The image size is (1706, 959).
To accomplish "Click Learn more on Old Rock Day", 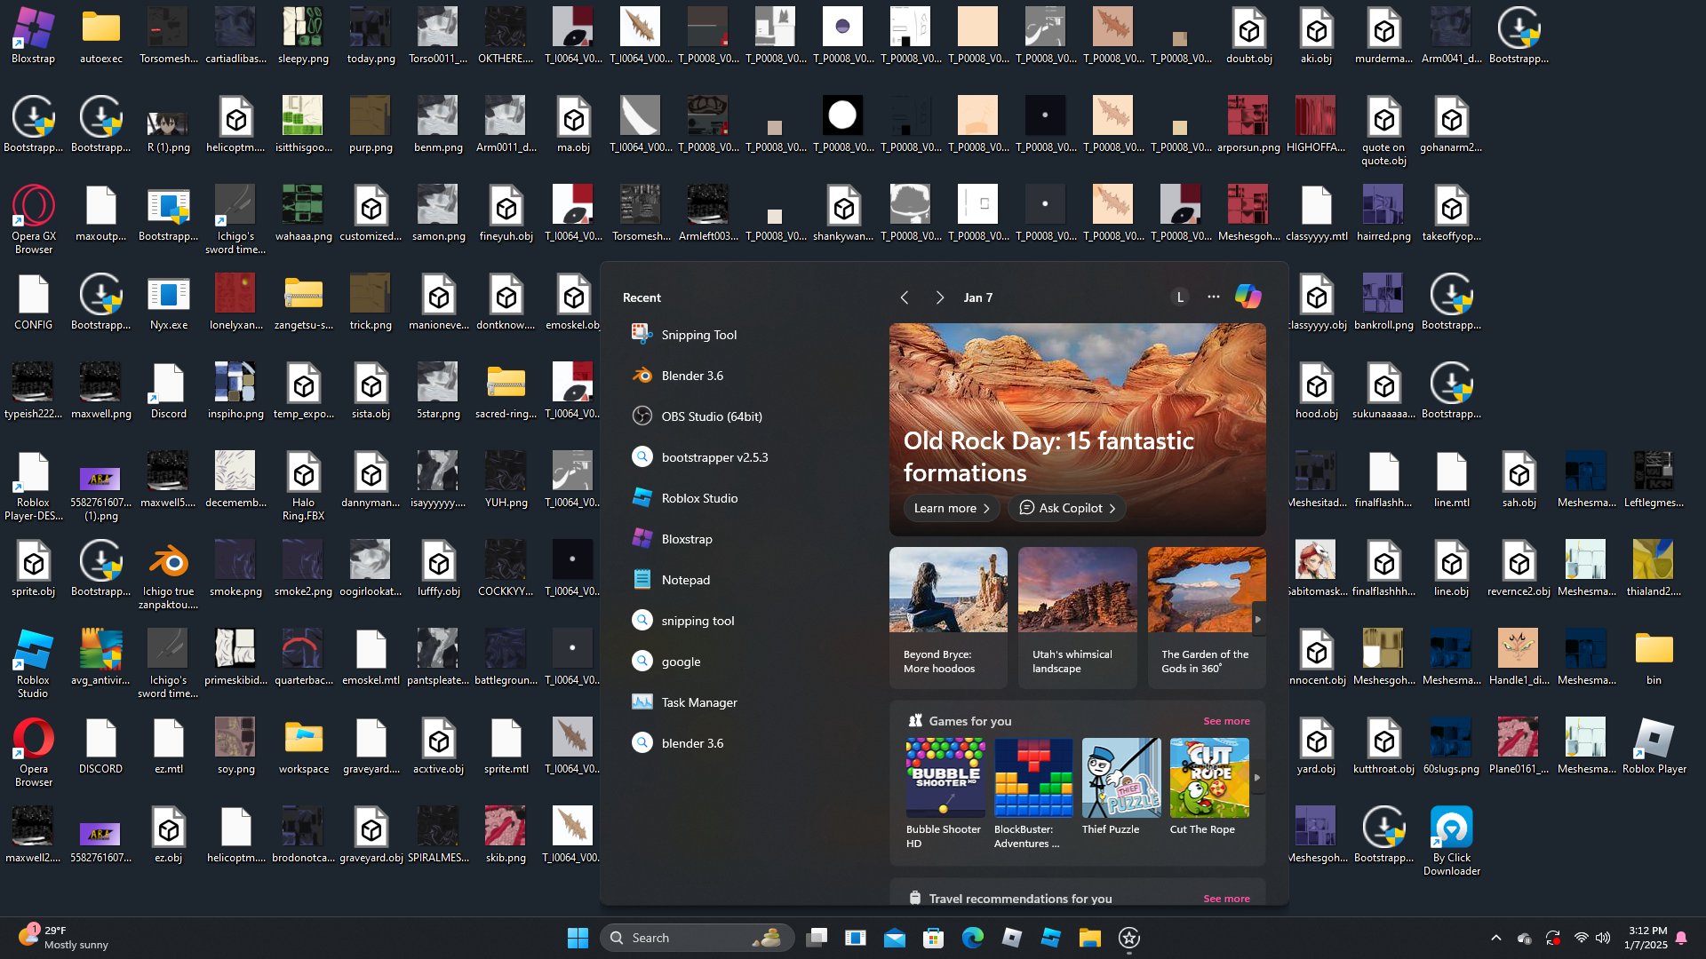I will (x=952, y=508).
